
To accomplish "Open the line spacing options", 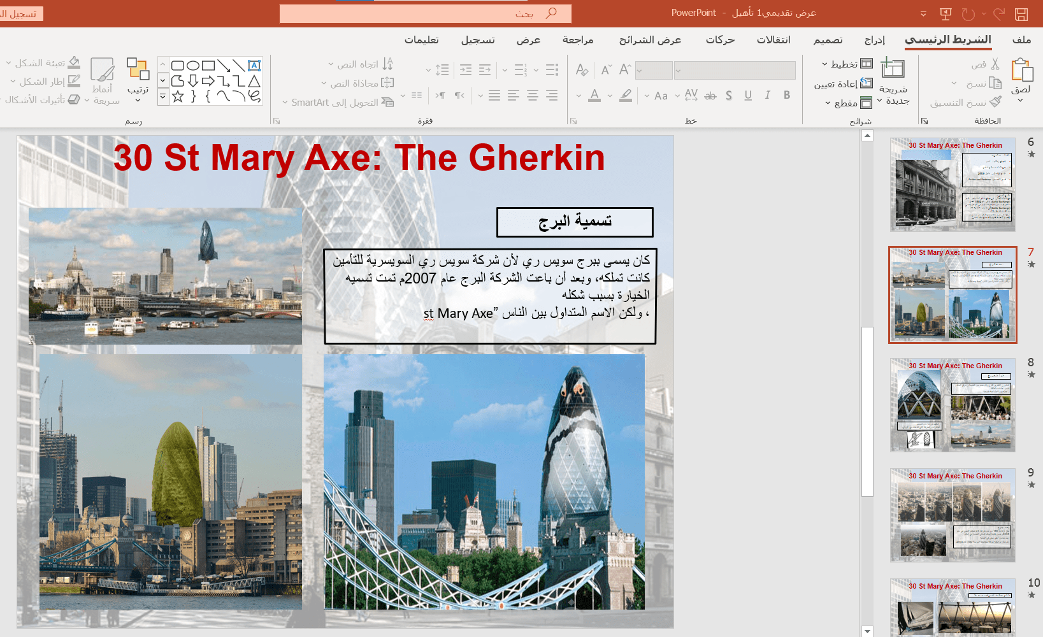I will coord(442,69).
